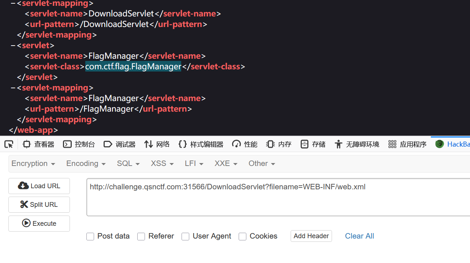Click the Clear All link

coord(359,236)
